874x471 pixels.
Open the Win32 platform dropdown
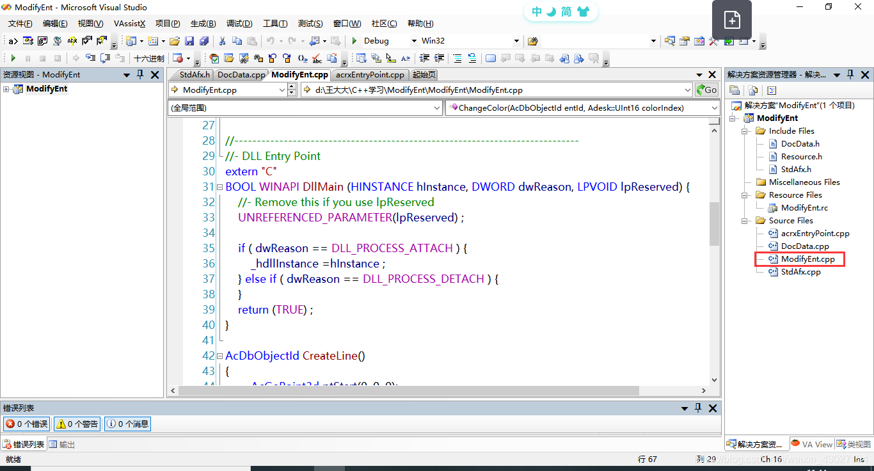point(516,41)
